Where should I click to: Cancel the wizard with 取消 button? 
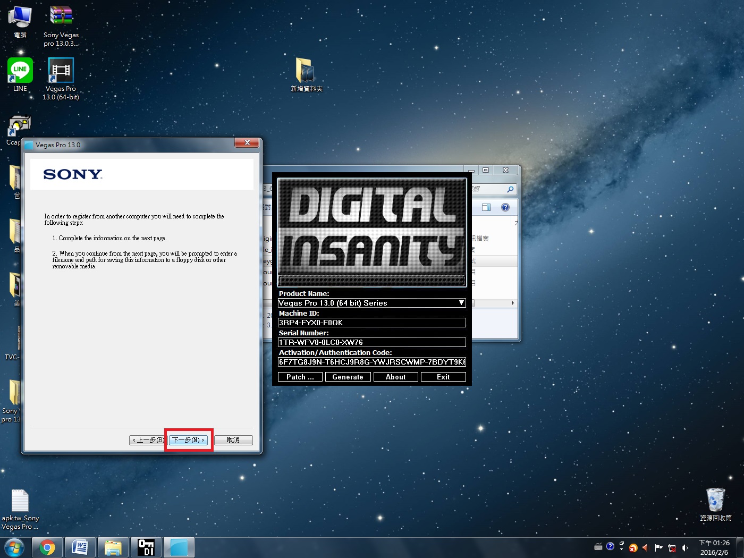click(x=233, y=440)
